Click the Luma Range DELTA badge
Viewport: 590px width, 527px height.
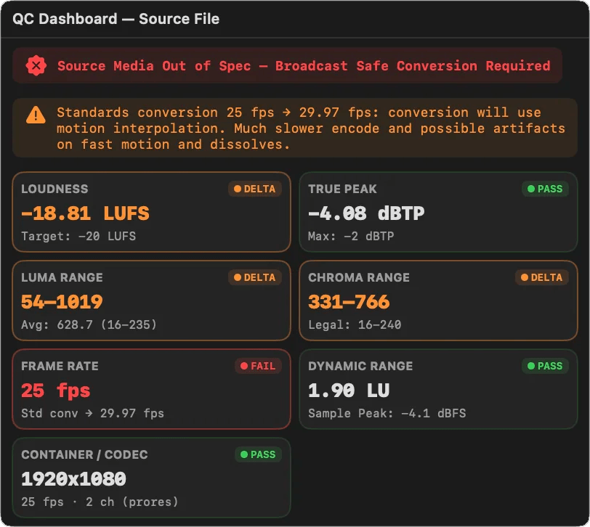(255, 277)
